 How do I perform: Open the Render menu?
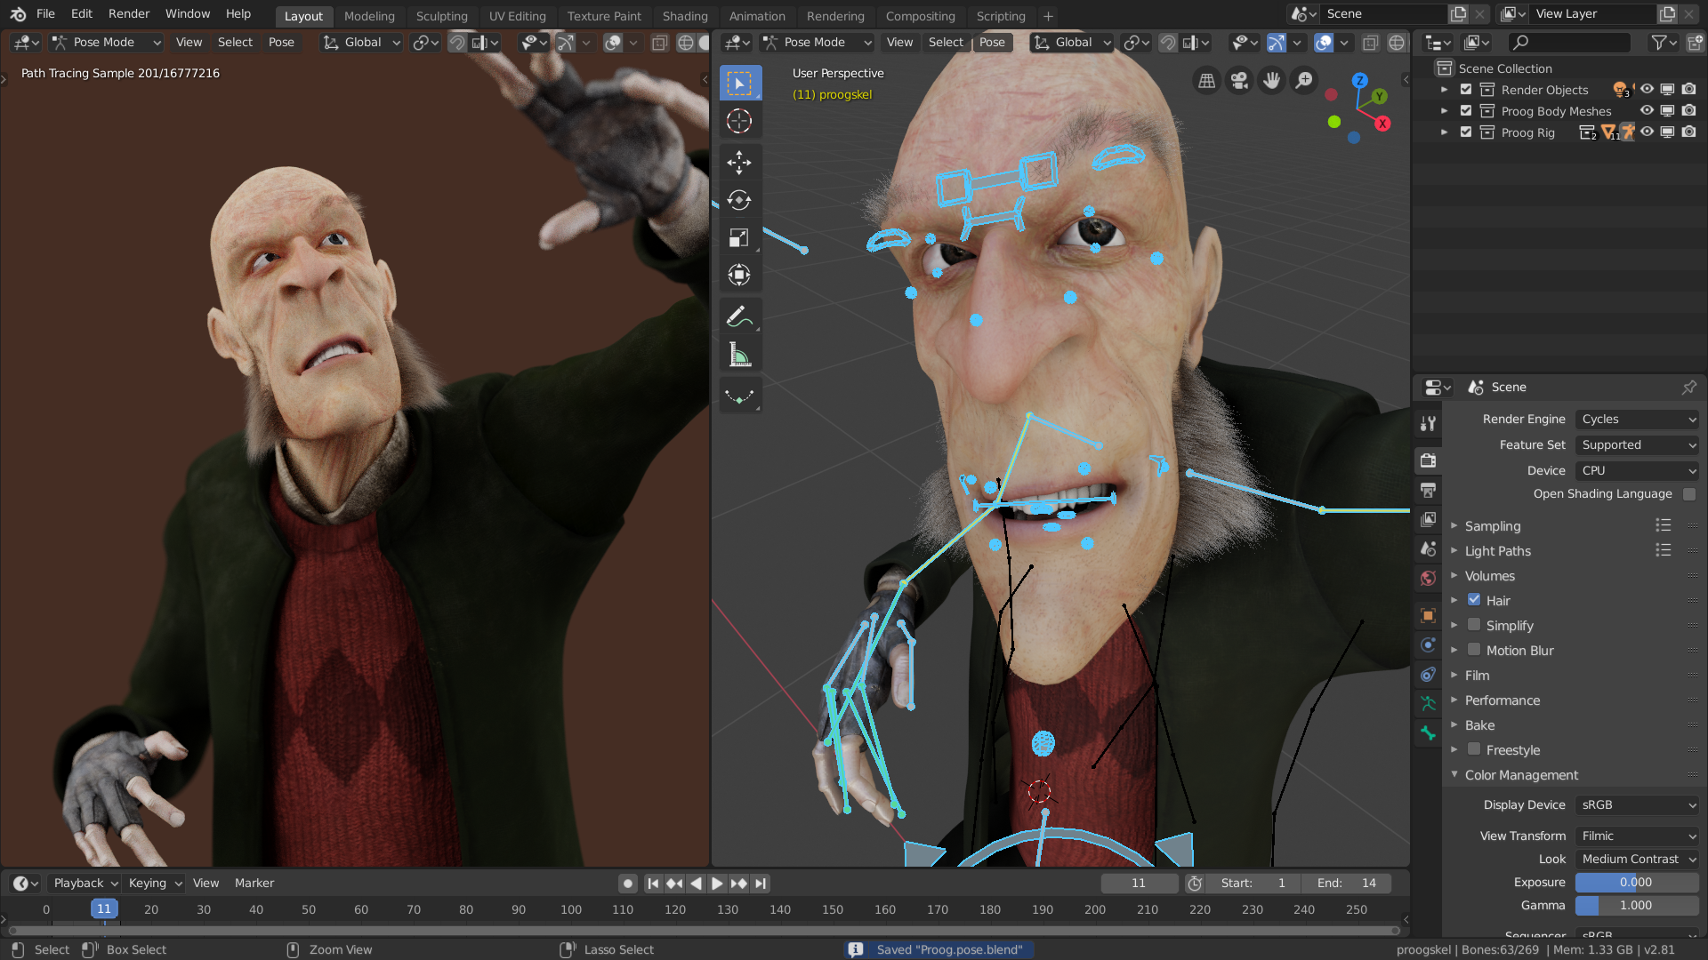coord(128,13)
